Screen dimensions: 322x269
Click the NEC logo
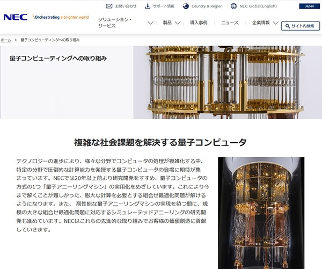(x=16, y=17)
